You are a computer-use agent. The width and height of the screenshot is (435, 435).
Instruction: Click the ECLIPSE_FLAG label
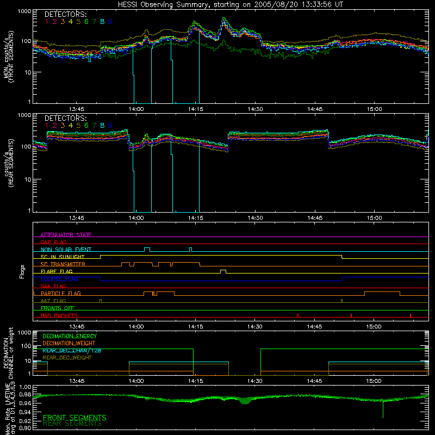(59, 279)
